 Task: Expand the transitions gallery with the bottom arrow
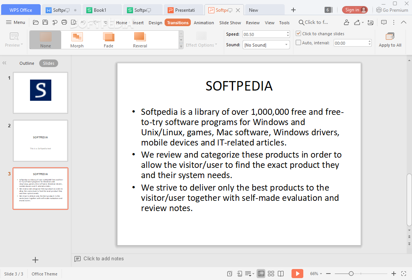point(181,46)
